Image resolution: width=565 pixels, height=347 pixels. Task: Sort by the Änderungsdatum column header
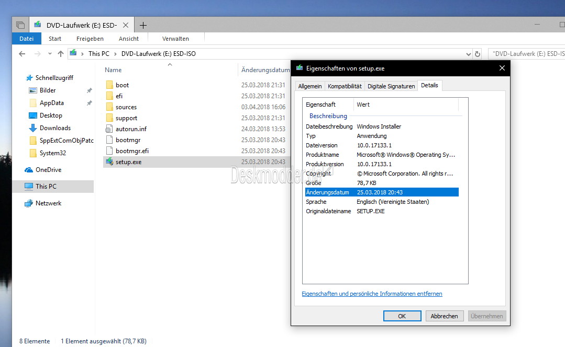265,70
